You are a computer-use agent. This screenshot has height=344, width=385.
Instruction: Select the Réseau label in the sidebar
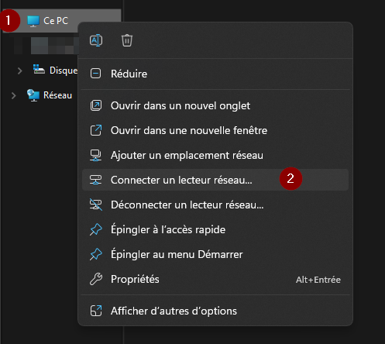(57, 95)
